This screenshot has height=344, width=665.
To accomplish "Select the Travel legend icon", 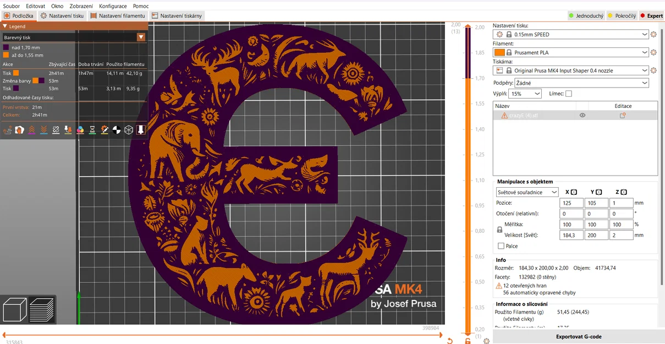I will click(8, 130).
